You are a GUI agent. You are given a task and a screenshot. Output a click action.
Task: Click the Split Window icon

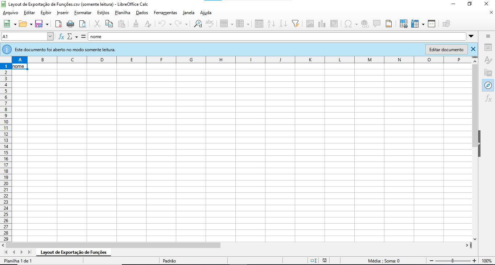coord(432,24)
